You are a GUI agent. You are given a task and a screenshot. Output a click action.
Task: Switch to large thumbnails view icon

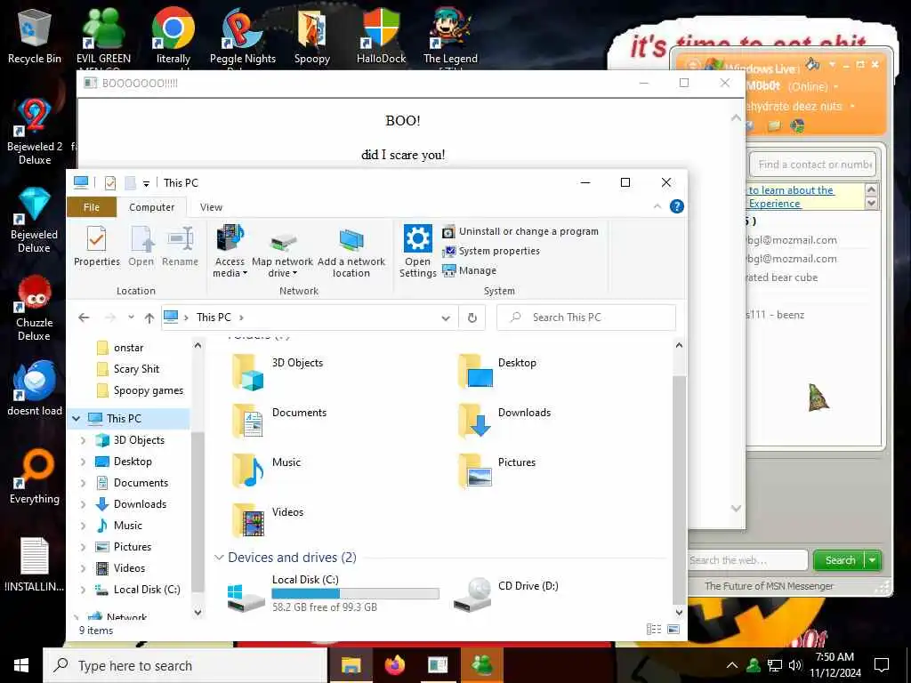point(673,630)
